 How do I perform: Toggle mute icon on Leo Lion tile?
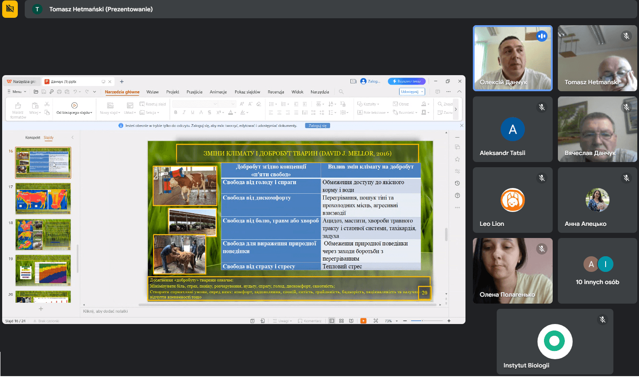[x=541, y=178]
